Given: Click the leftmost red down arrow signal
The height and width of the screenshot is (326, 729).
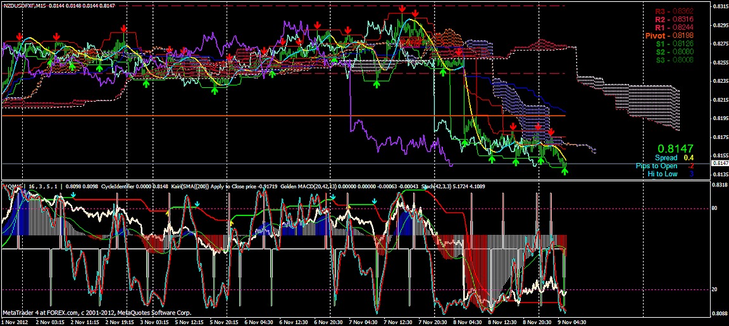Looking at the screenshot, I should coord(19,37).
